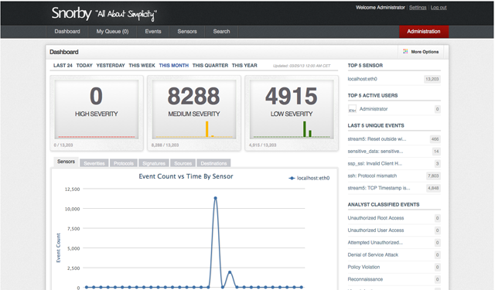Open the Administration menu

click(424, 32)
